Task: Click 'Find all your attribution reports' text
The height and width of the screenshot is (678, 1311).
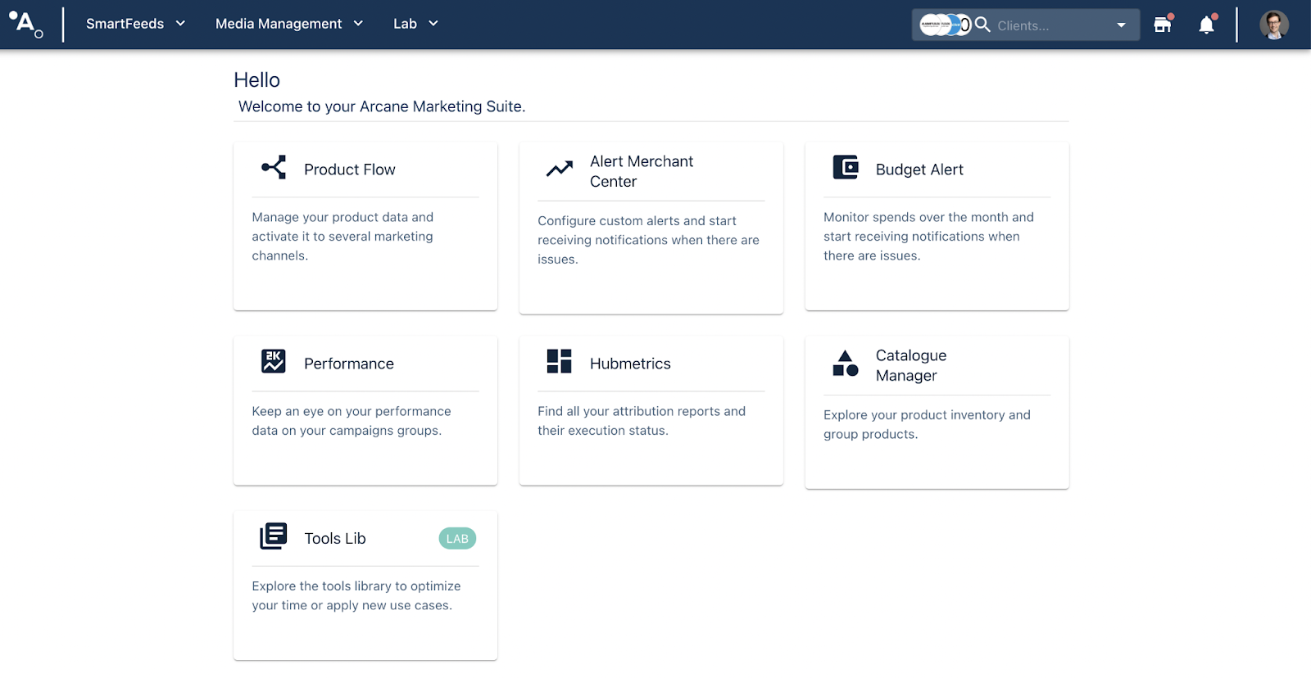Action: 642,421
